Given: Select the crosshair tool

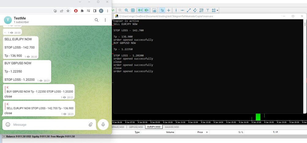Looking at the screenshot, I should click(x=168, y=10).
